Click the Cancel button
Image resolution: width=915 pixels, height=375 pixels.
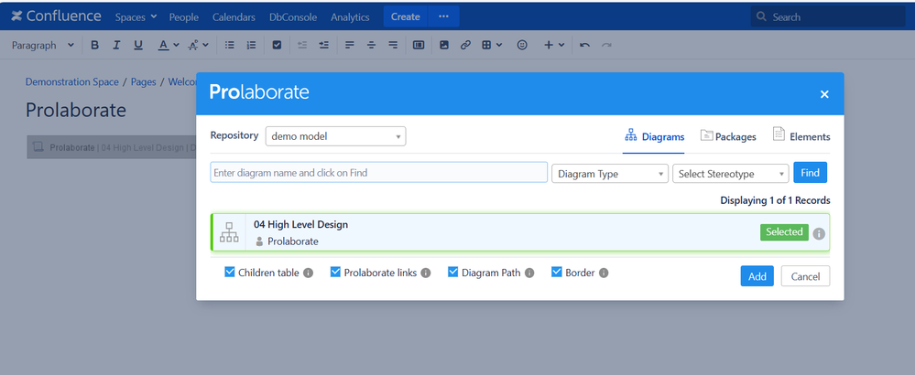805,276
